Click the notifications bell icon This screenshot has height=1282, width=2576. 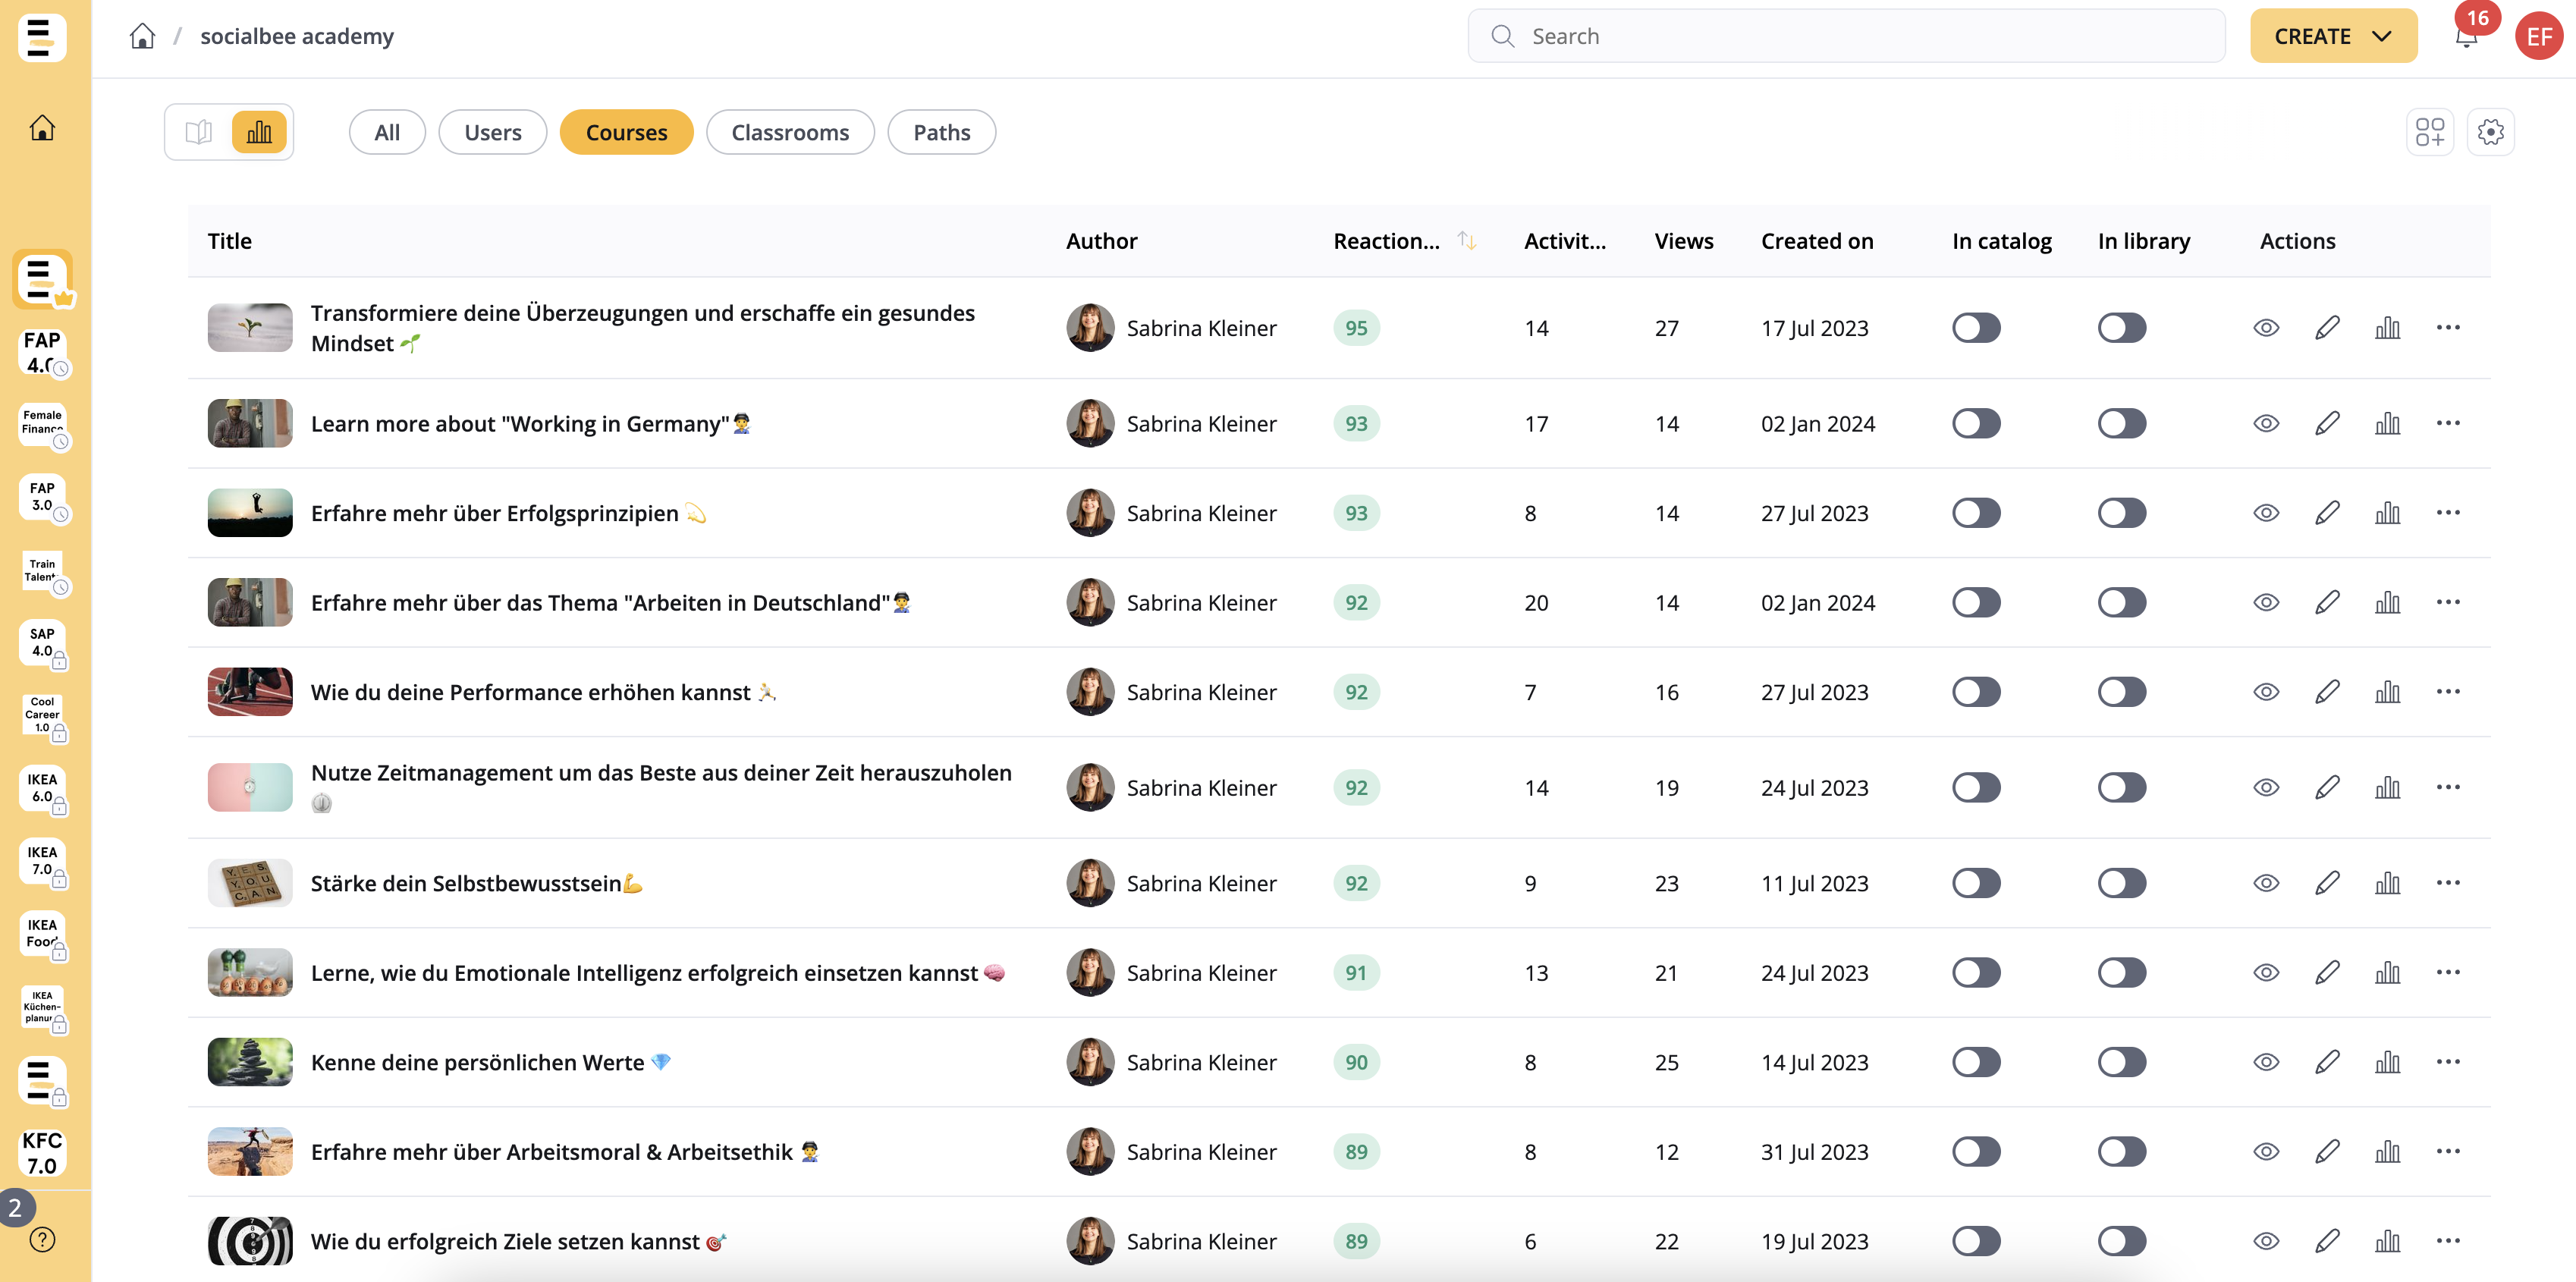click(x=2466, y=37)
